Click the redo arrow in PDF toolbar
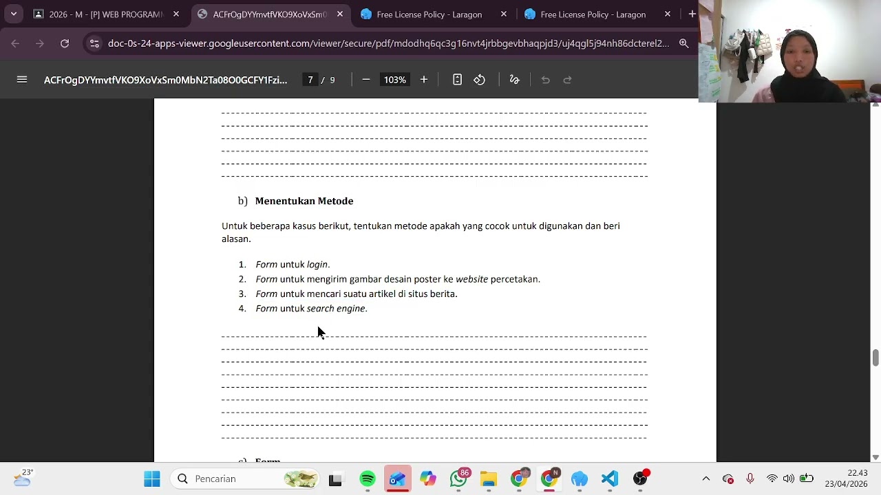This screenshot has width=881, height=495. tap(568, 80)
